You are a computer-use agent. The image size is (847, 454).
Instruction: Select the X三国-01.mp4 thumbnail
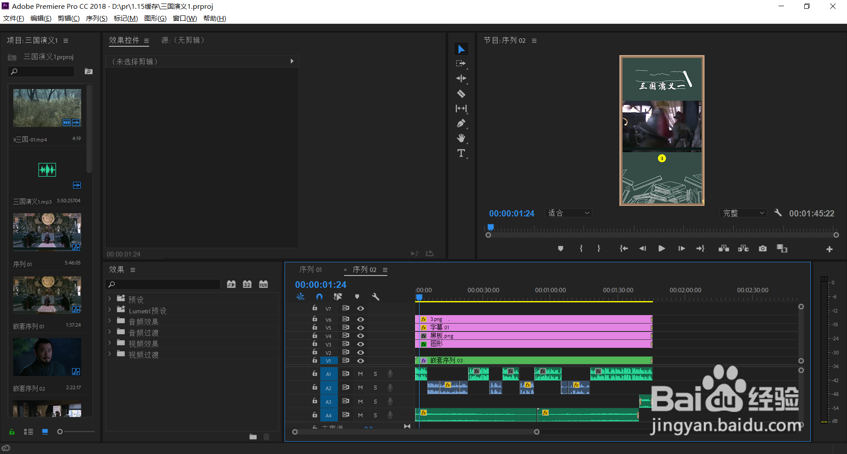(47, 108)
